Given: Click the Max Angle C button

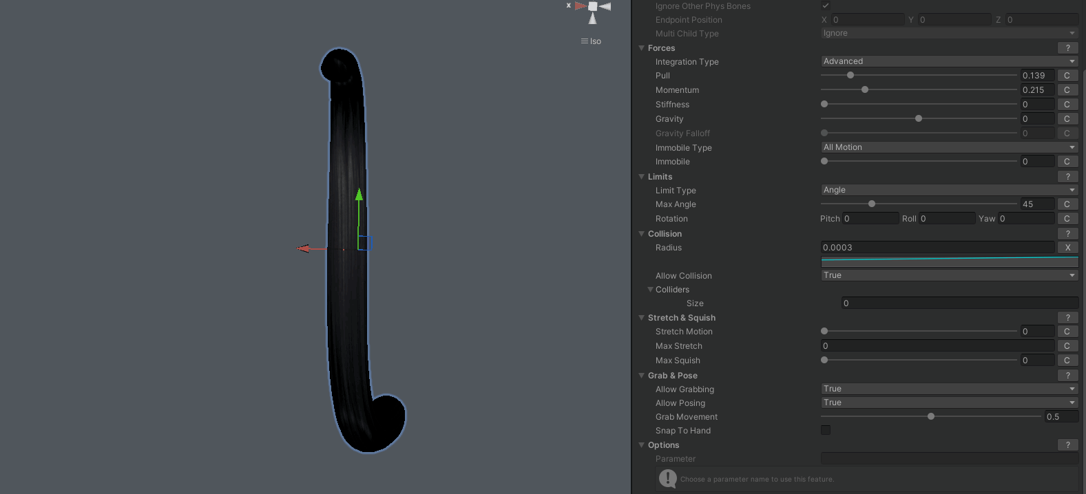Looking at the screenshot, I should (x=1067, y=204).
